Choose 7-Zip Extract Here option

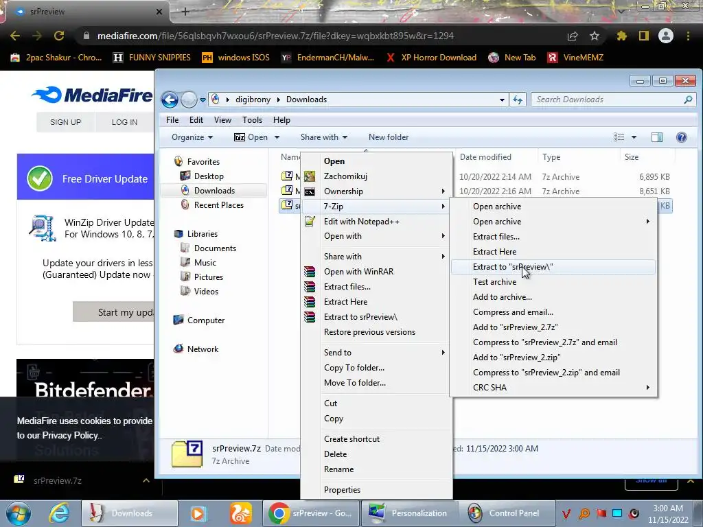point(553,251)
